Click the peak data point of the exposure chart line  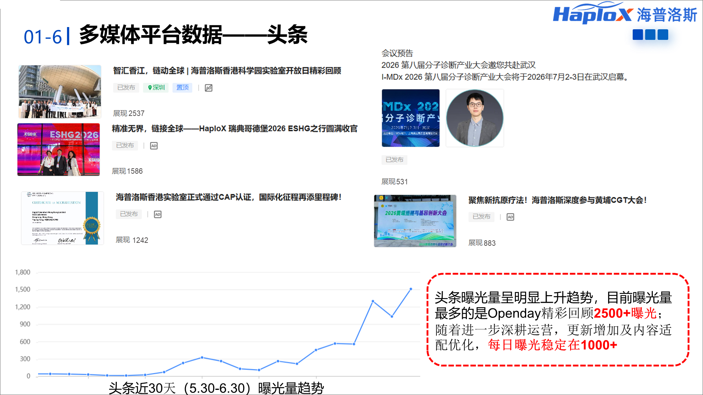tap(411, 289)
